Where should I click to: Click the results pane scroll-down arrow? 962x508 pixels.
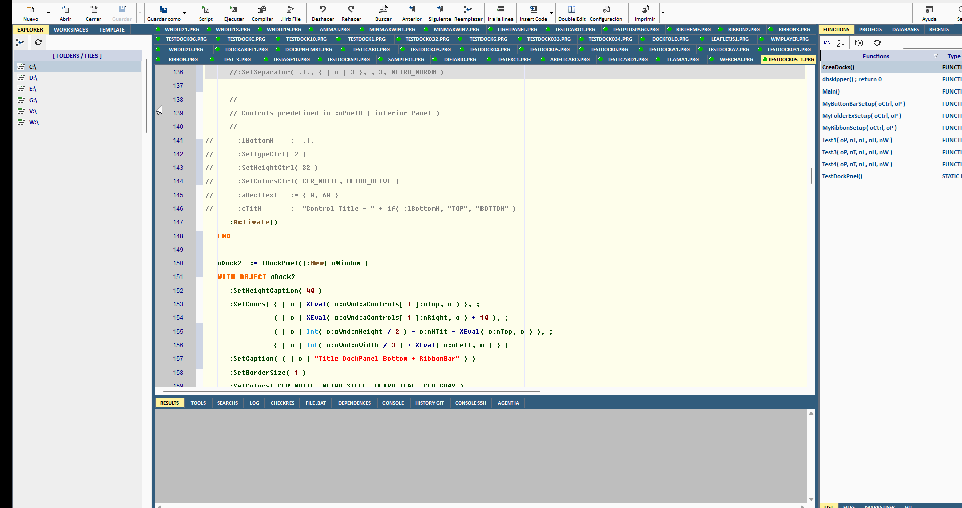point(811,499)
